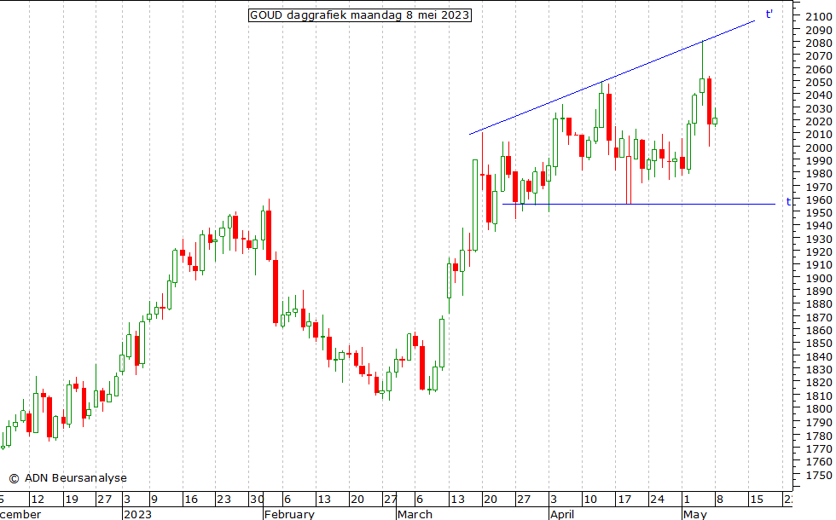The height and width of the screenshot is (520, 836).
Task: Click the date label '24' in April
Action: [x=657, y=500]
